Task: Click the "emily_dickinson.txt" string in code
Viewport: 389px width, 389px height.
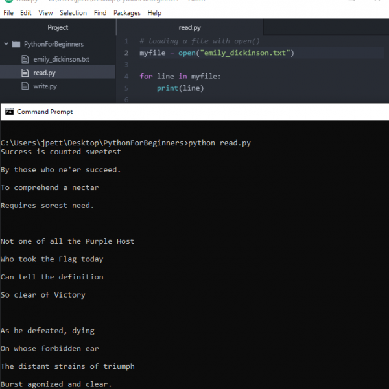Action: coord(245,53)
